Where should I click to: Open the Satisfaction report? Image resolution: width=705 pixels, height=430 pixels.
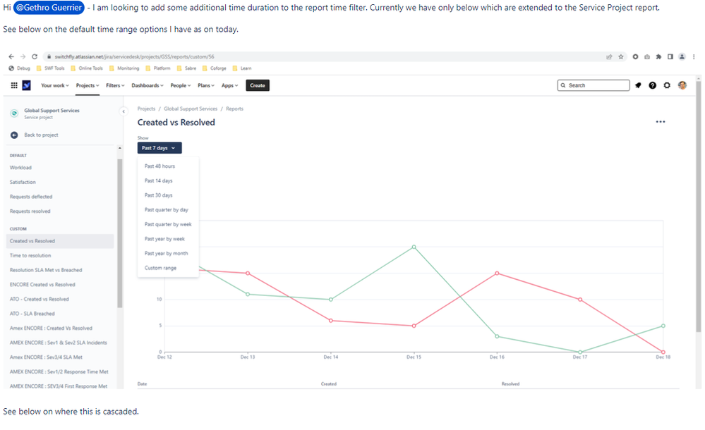[23, 182]
